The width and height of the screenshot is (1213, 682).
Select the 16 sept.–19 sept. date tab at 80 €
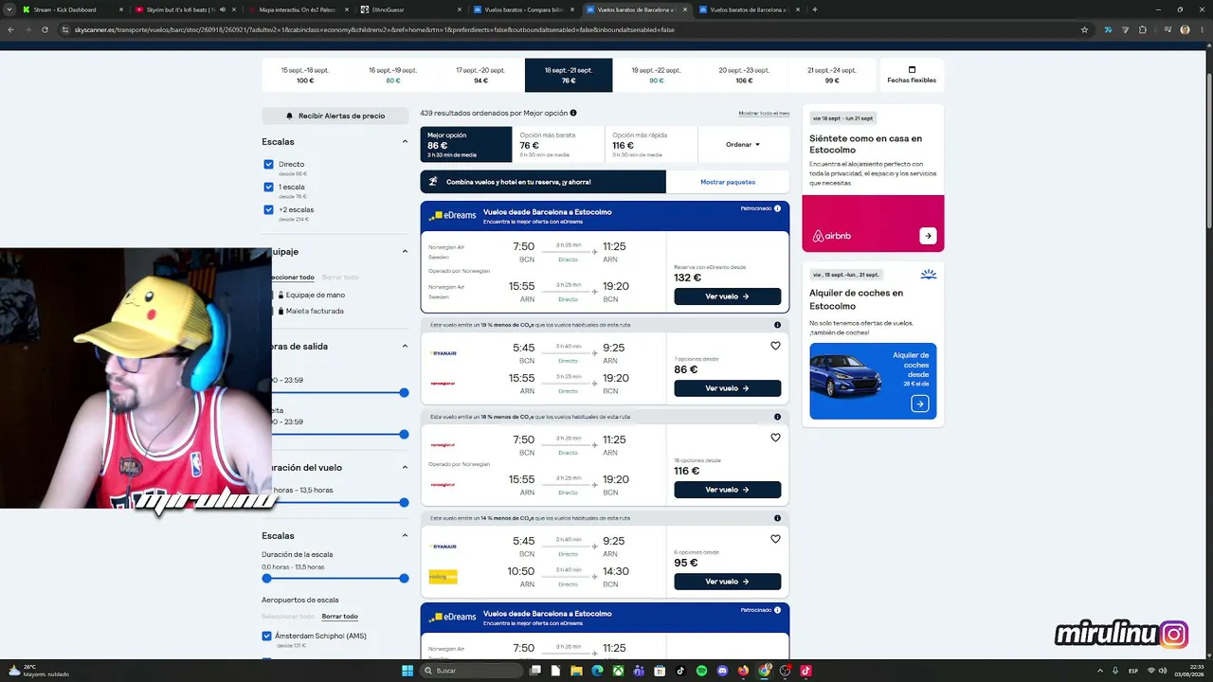[x=392, y=75]
